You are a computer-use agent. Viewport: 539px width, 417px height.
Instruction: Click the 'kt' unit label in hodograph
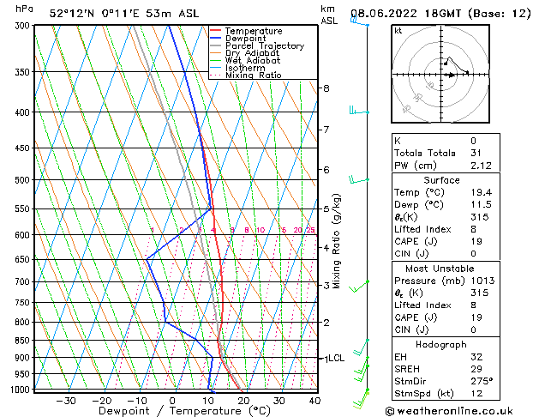(x=398, y=31)
